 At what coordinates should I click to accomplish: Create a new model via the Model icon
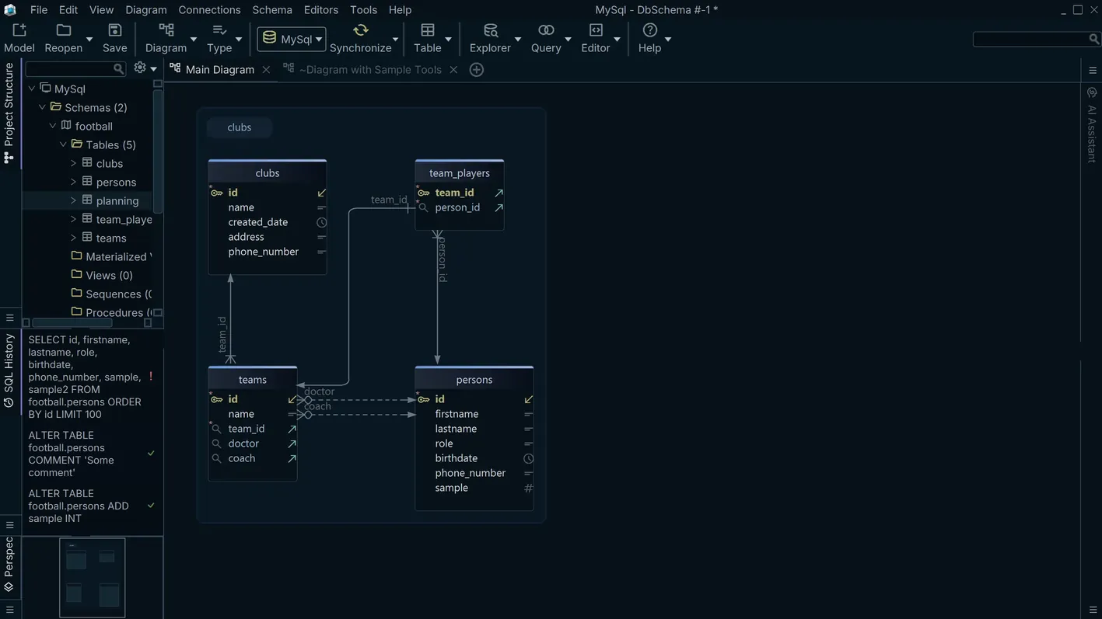coord(19,30)
